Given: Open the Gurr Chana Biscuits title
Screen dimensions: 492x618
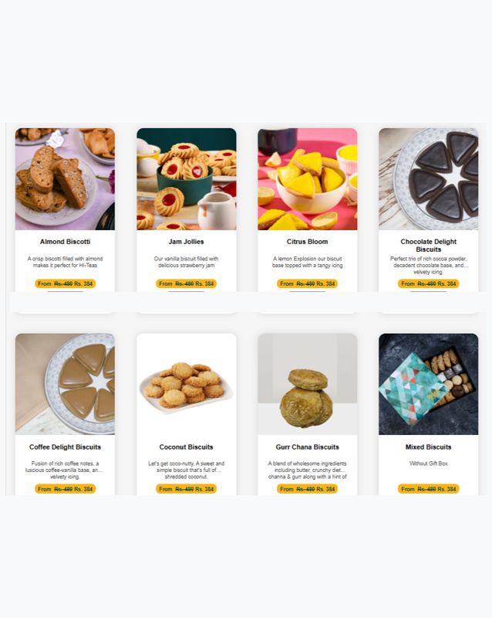Looking at the screenshot, I should (x=308, y=447).
